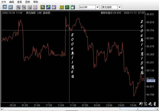Select the triangle drawing tool icon
Image resolution: width=159 pixels, height=111 pixels.
click(54, 7)
